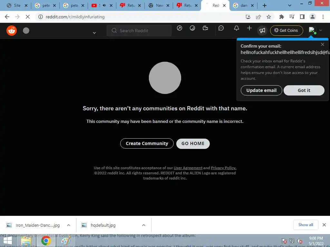
Task: Click the plus icon to create a post
Action: coord(249,28)
